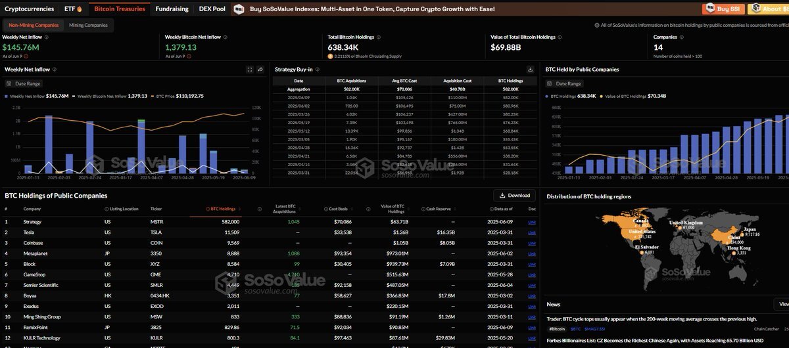
Task: Click the #Bitcoin news tag
Action: (557, 328)
